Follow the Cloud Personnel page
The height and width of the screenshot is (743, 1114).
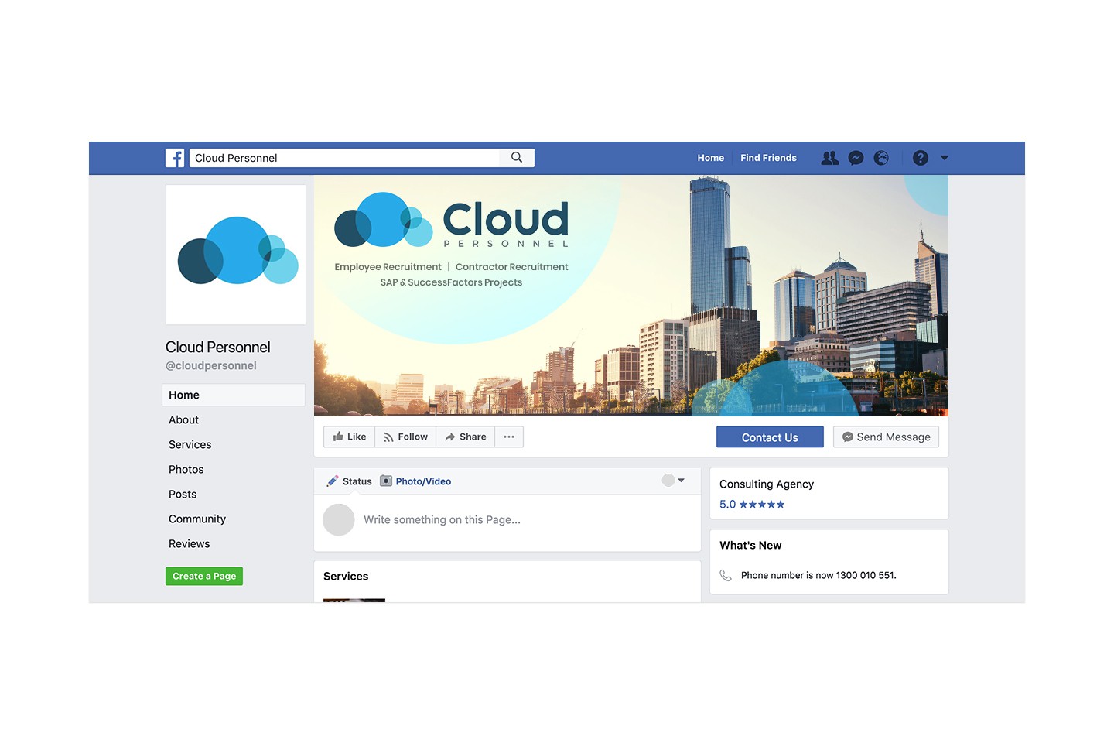click(x=405, y=437)
